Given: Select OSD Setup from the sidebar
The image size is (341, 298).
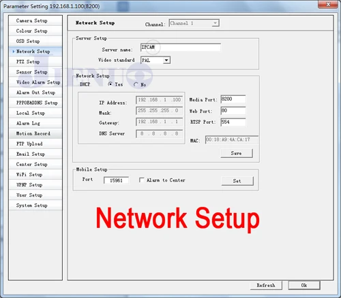Looking at the screenshot, I should click(35, 41).
